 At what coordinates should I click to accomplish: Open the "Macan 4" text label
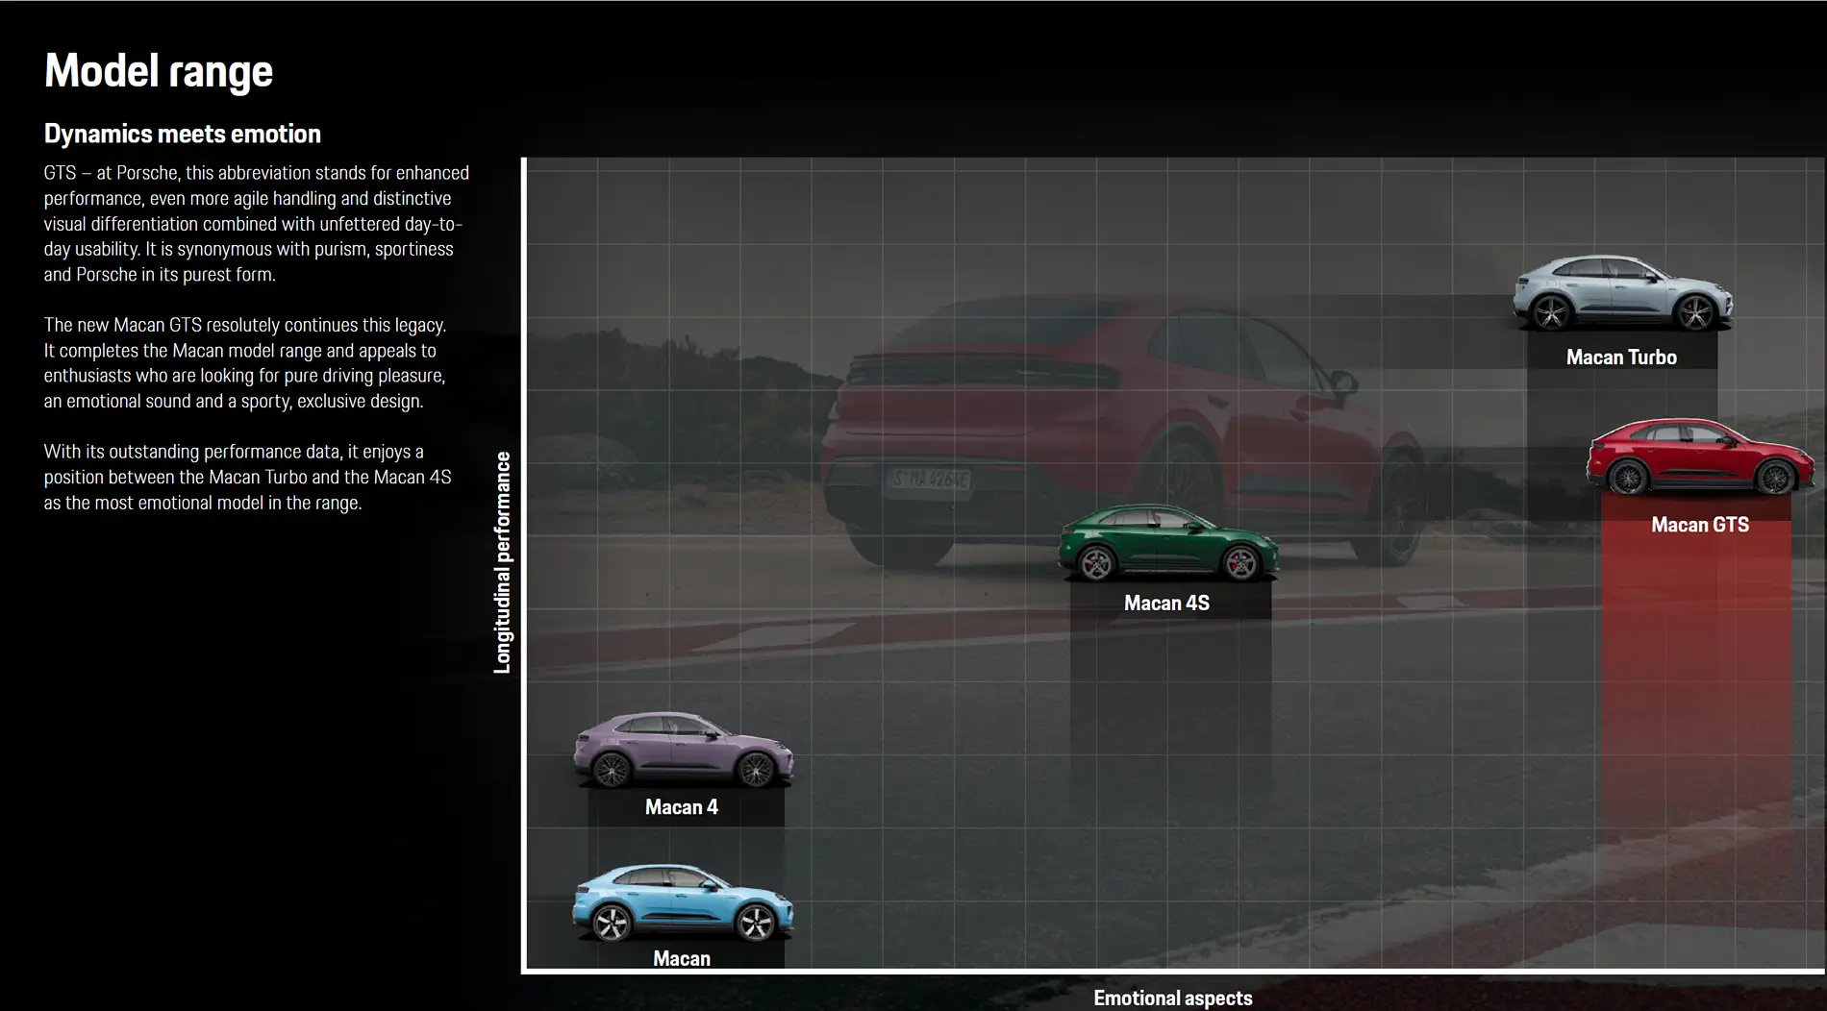tap(681, 807)
